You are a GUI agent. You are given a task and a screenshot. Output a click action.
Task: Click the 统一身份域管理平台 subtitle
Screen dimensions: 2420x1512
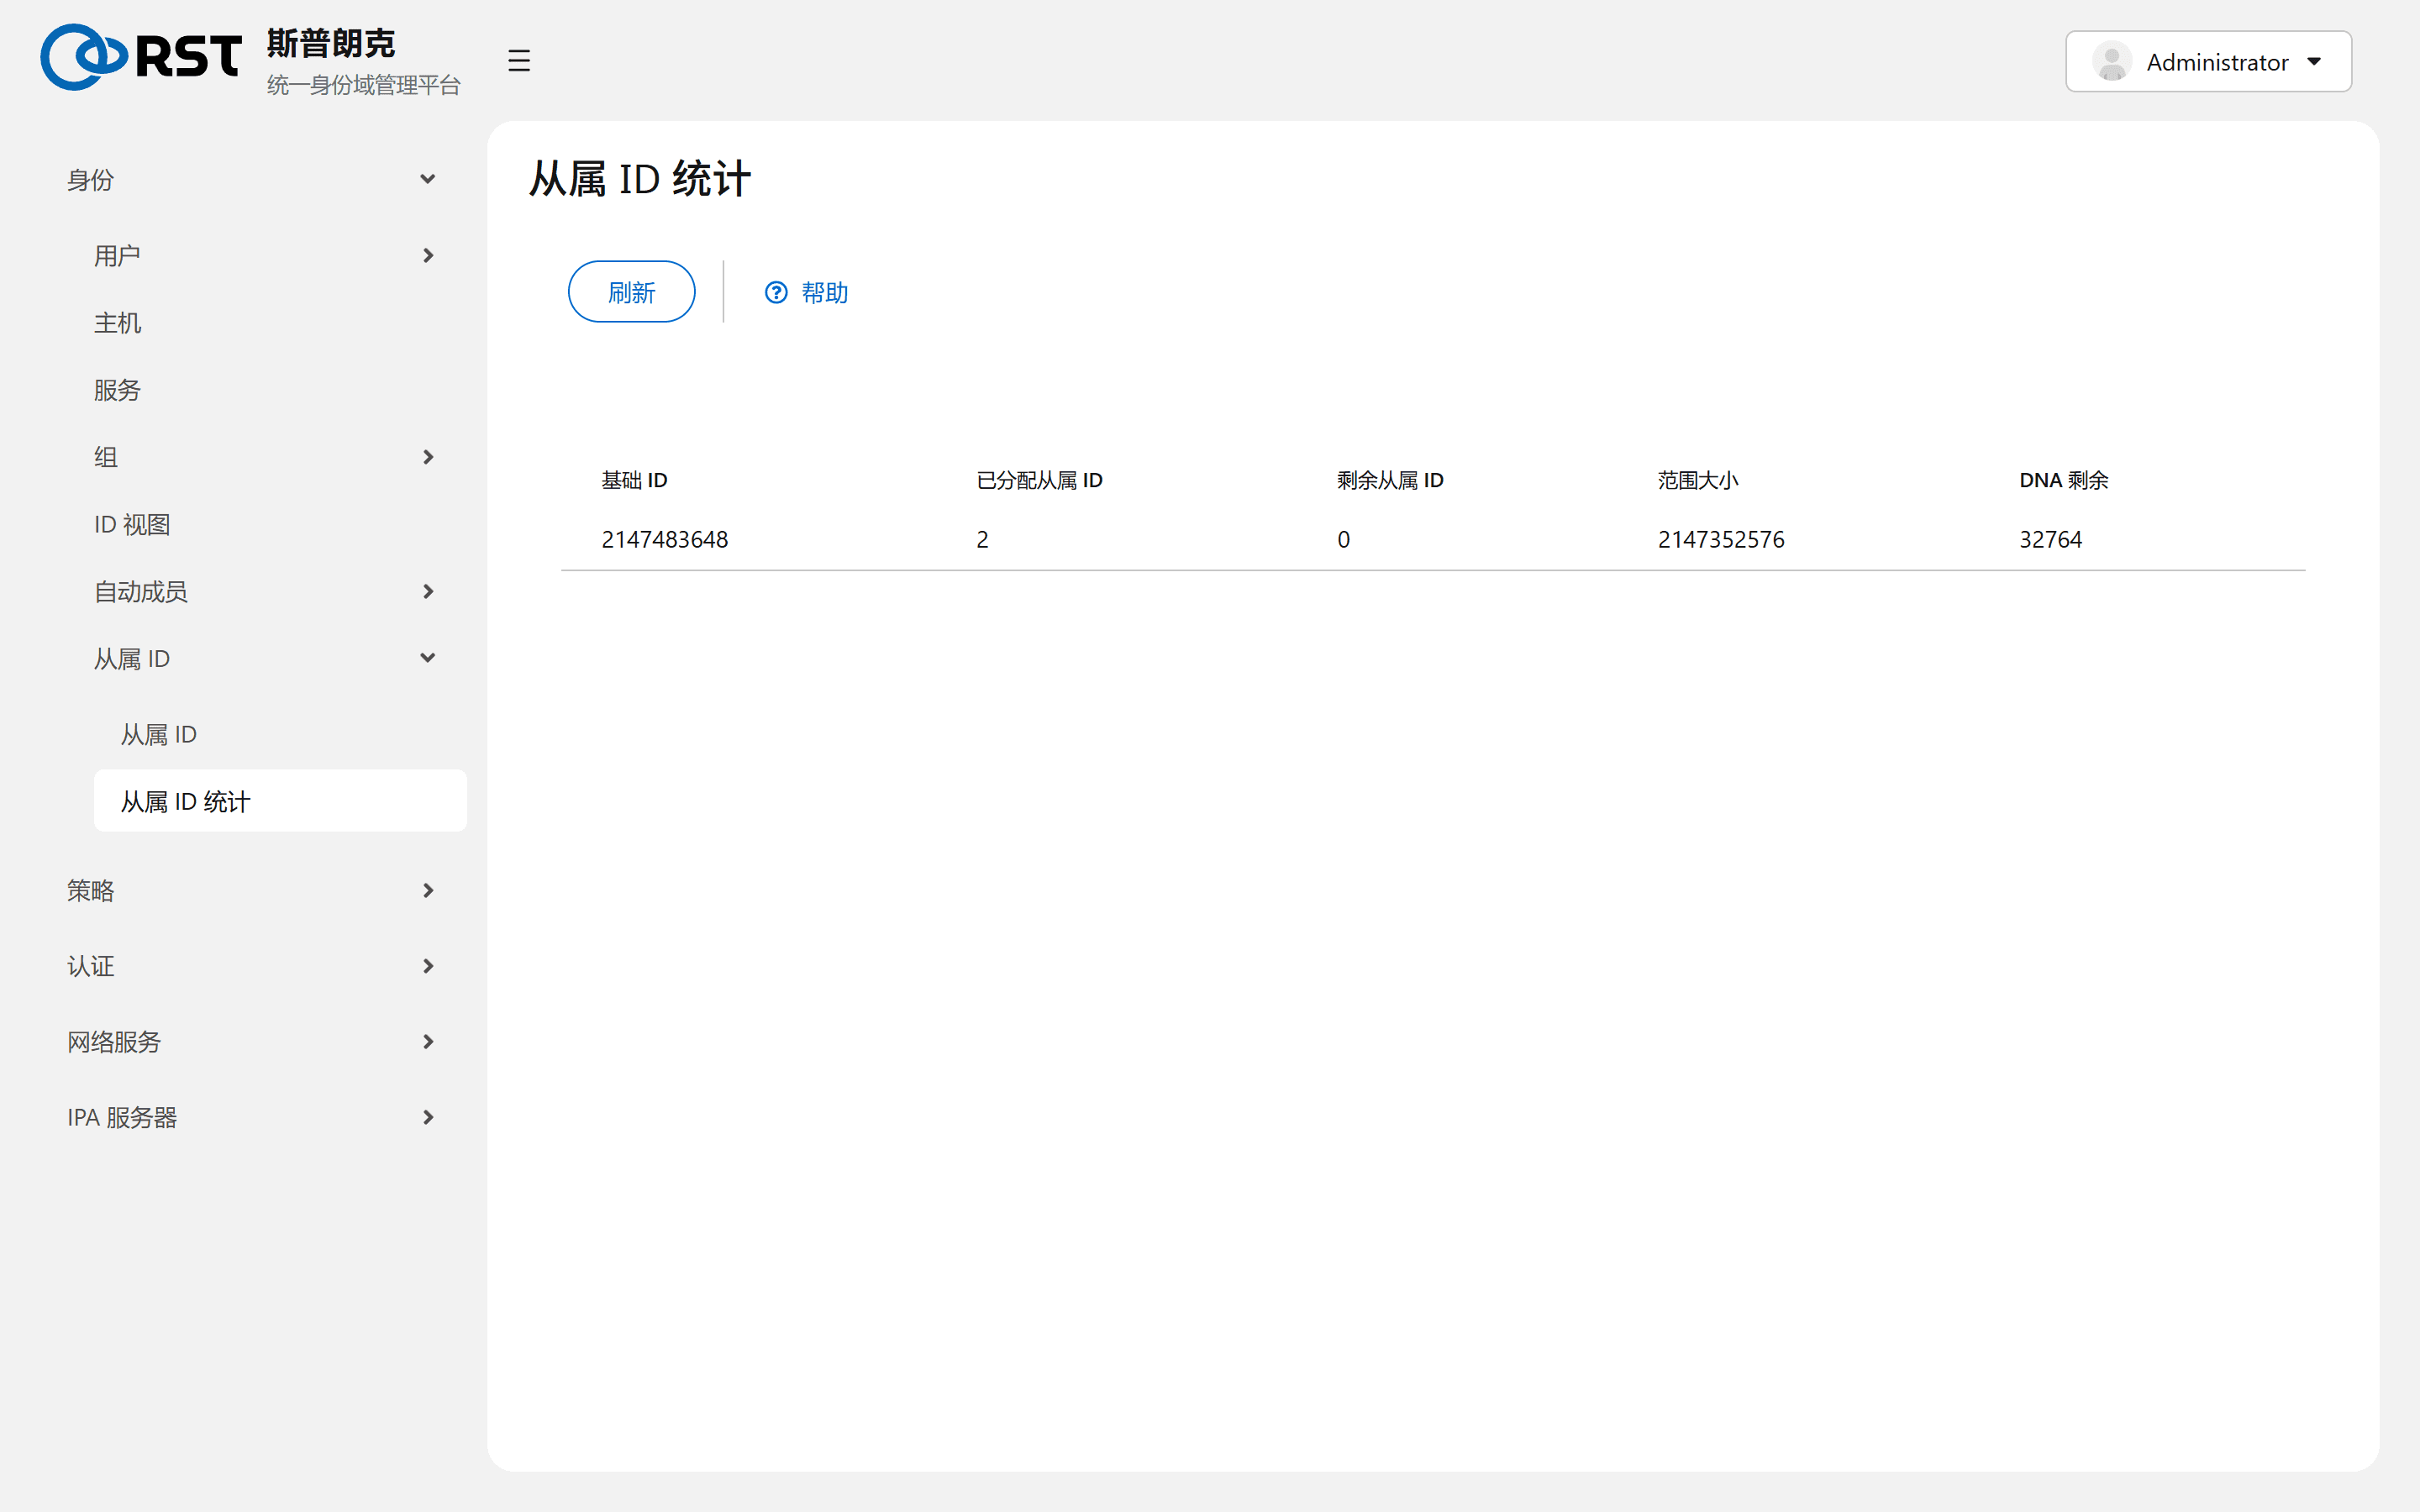(363, 85)
